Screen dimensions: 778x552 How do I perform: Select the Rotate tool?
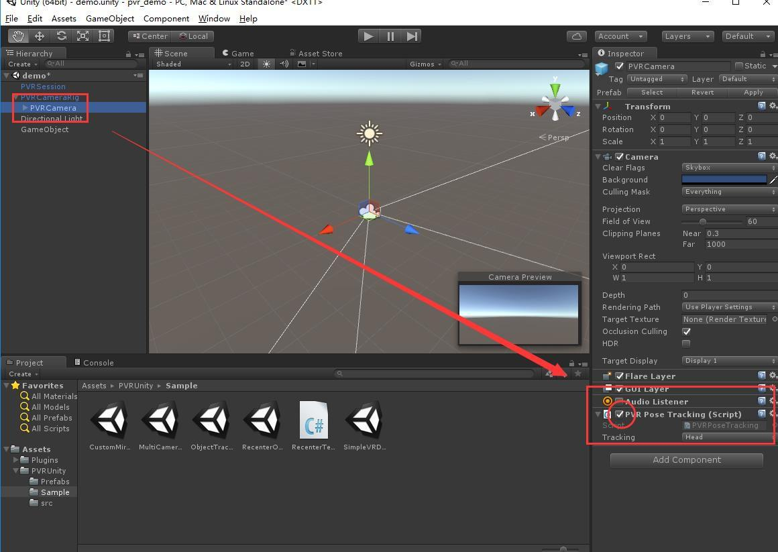tap(62, 36)
